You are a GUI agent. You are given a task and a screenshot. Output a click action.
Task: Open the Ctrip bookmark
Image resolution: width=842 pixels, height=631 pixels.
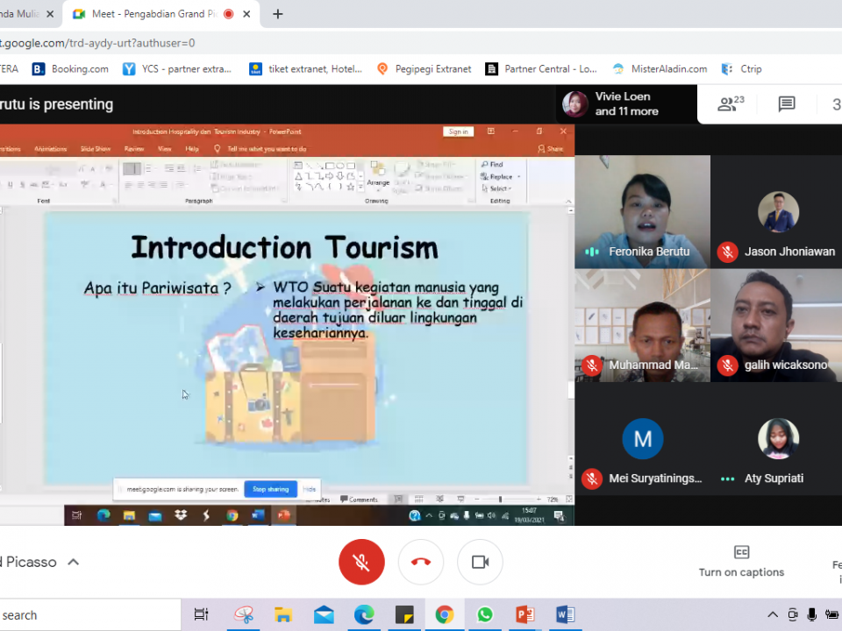742,68
